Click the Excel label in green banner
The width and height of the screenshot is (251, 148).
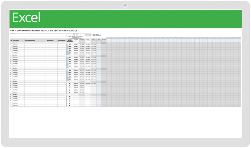coord(26,18)
